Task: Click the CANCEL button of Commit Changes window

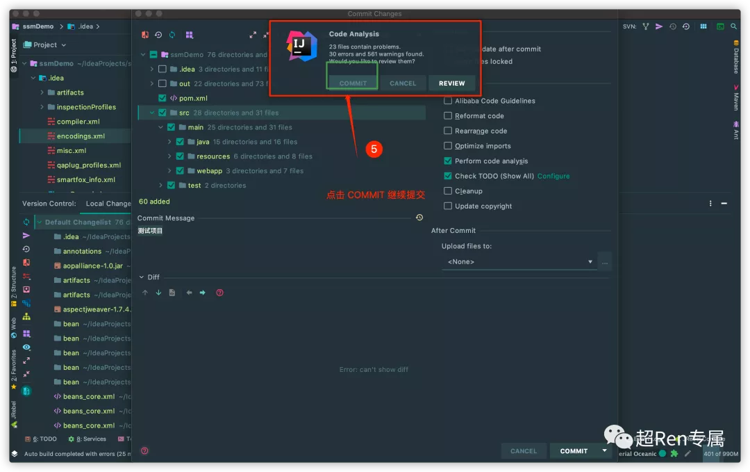Action: [524, 451]
